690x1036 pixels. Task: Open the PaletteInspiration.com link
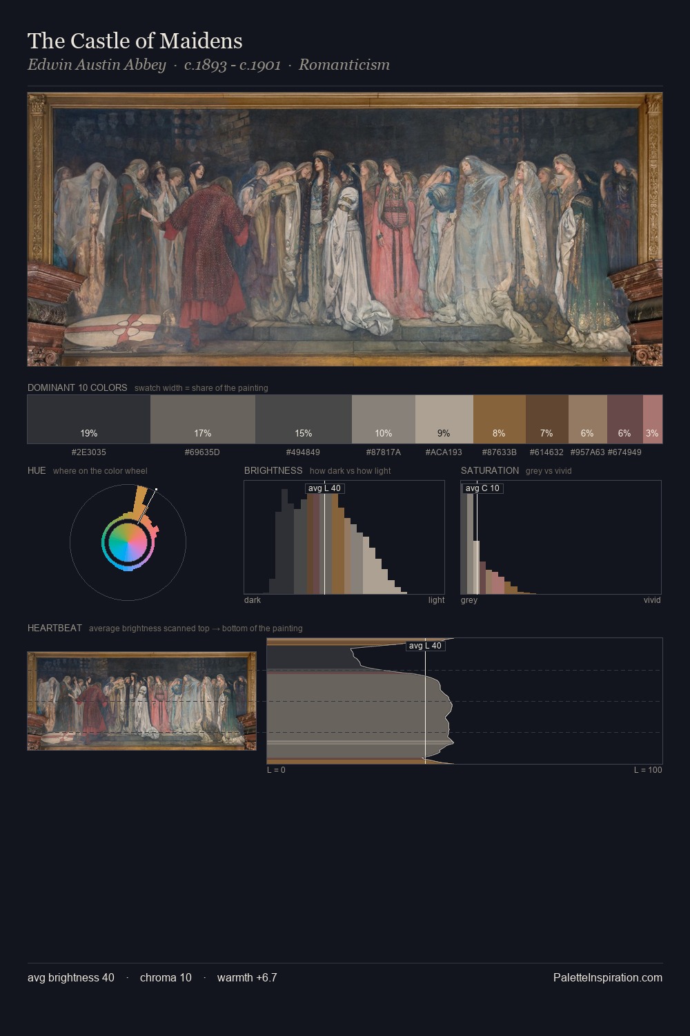click(608, 977)
